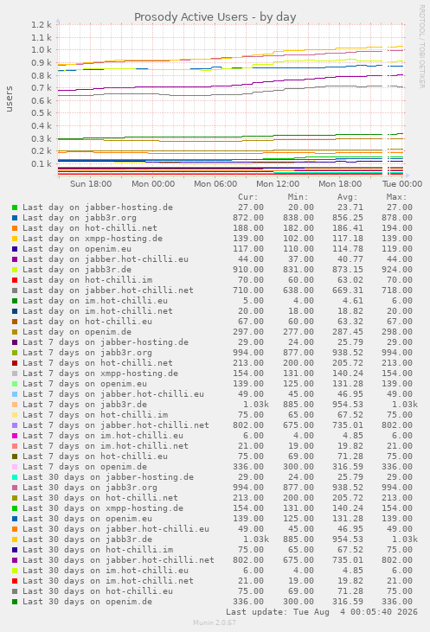
Task: Select the '1.0 k' y-axis label
Action: click(x=42, y=50)
